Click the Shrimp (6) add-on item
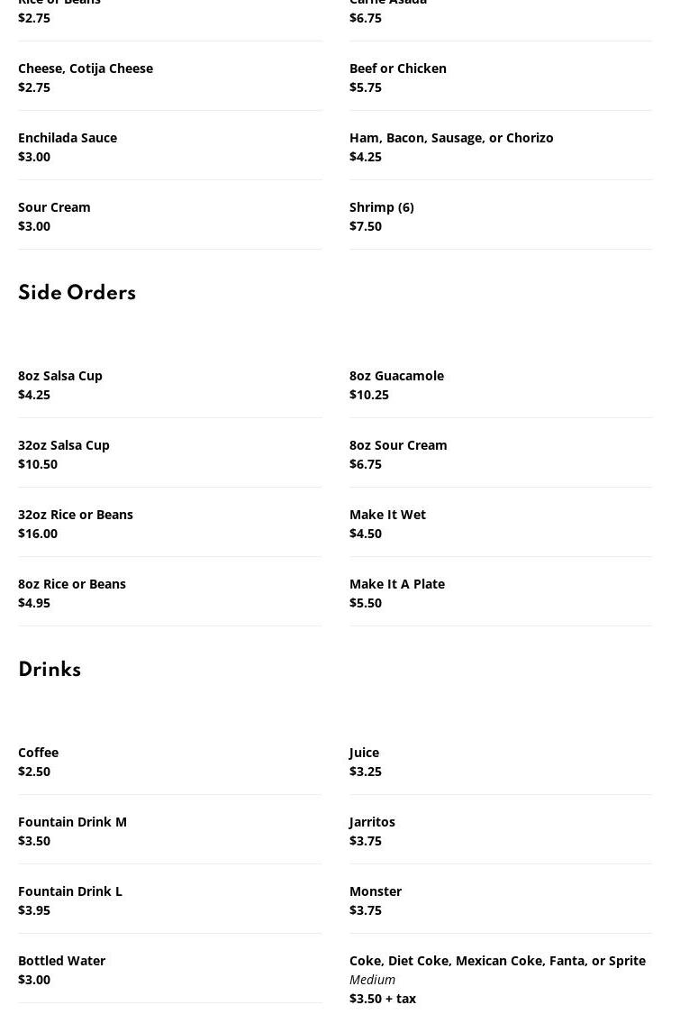689x1014 pixels. [382, 207]
